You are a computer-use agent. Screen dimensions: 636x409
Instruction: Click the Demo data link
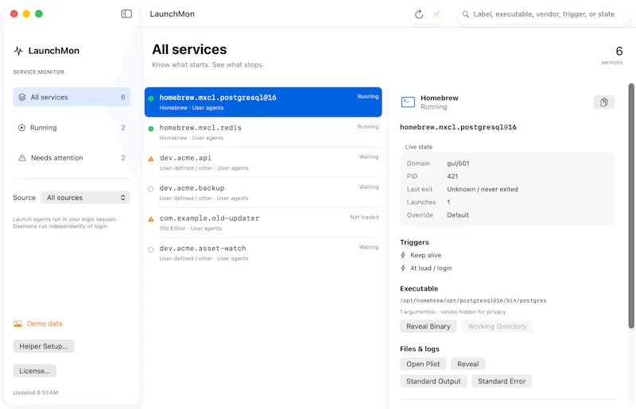(x=45, y=323)
